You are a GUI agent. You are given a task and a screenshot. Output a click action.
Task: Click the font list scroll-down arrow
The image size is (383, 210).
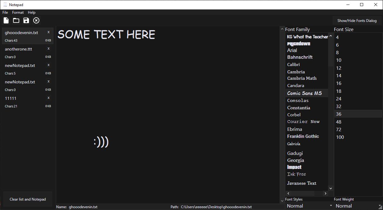tap(331, 188)
